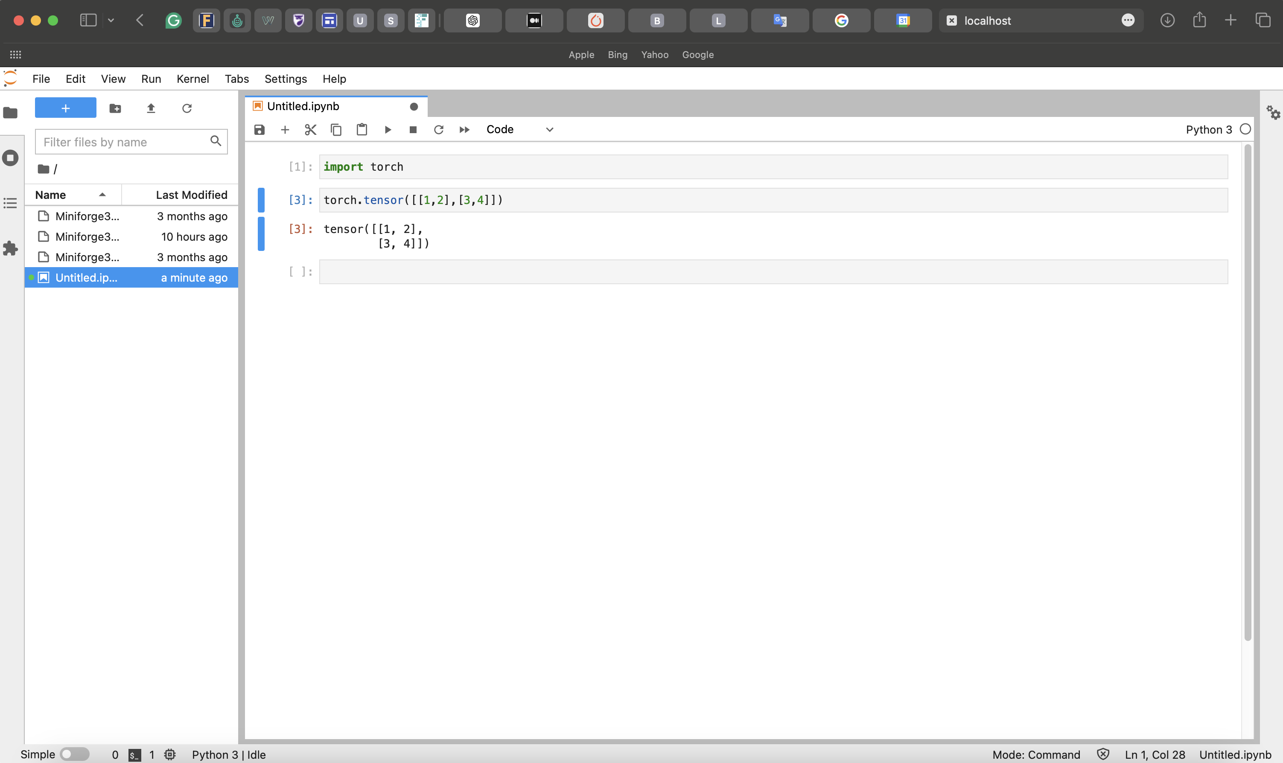Open Safari downloads icon

tap(1167, 20)
